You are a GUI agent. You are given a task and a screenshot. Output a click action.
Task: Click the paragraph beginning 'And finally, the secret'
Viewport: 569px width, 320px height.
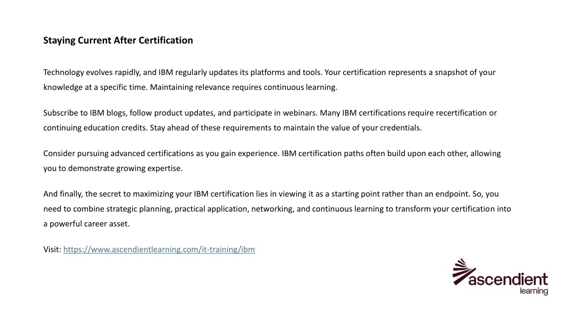click(x=277, y=209)
